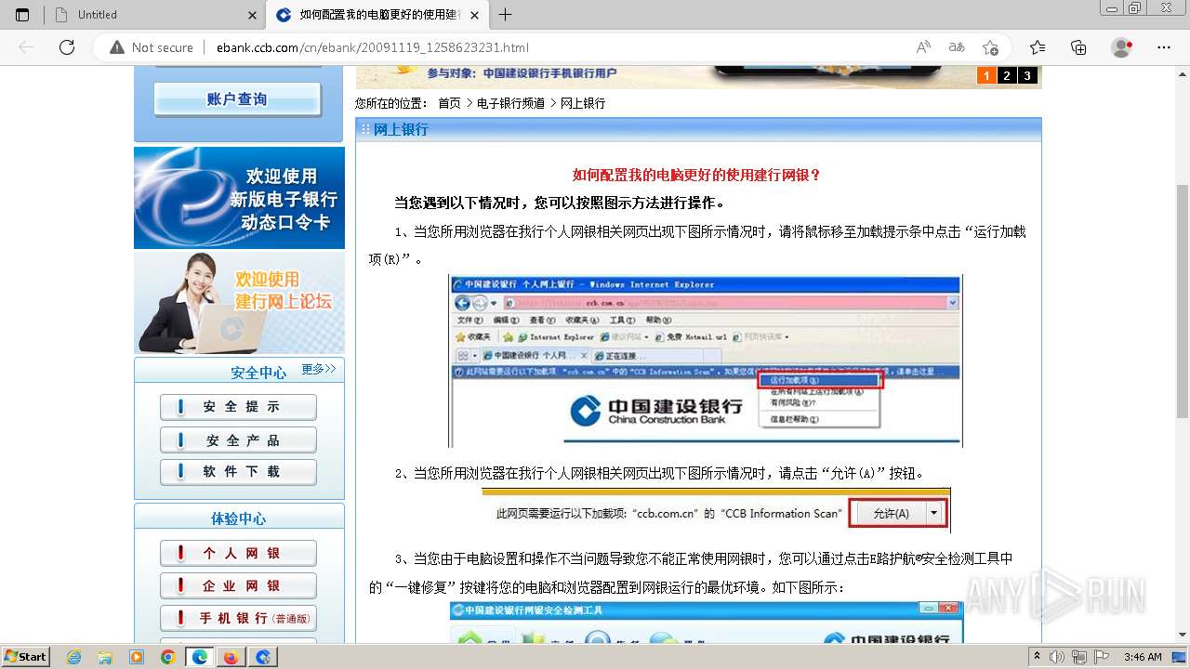Open the Favorites list icon
1190x669 pixels.
point(1038,47)
